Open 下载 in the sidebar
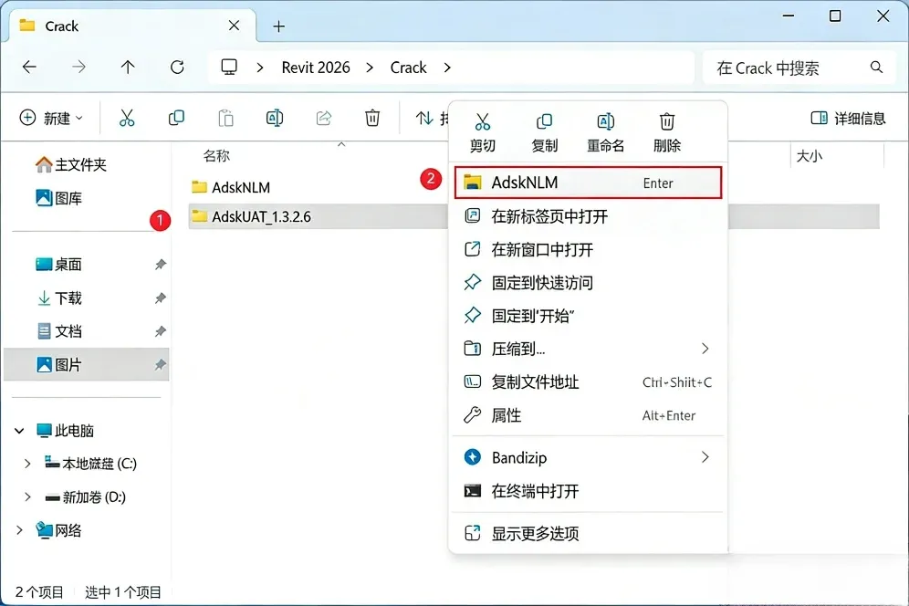909x606 pixels. click(x=59, y=298)
